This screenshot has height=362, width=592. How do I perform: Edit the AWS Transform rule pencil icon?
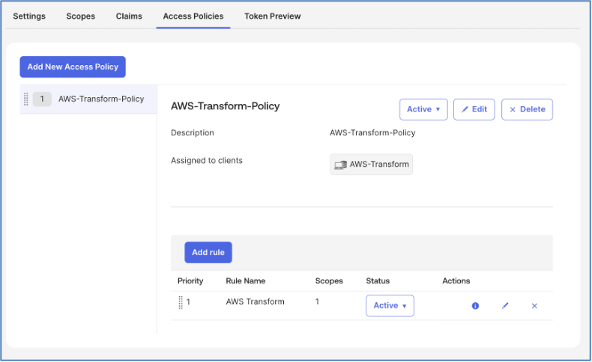click(x=505, y=306)
